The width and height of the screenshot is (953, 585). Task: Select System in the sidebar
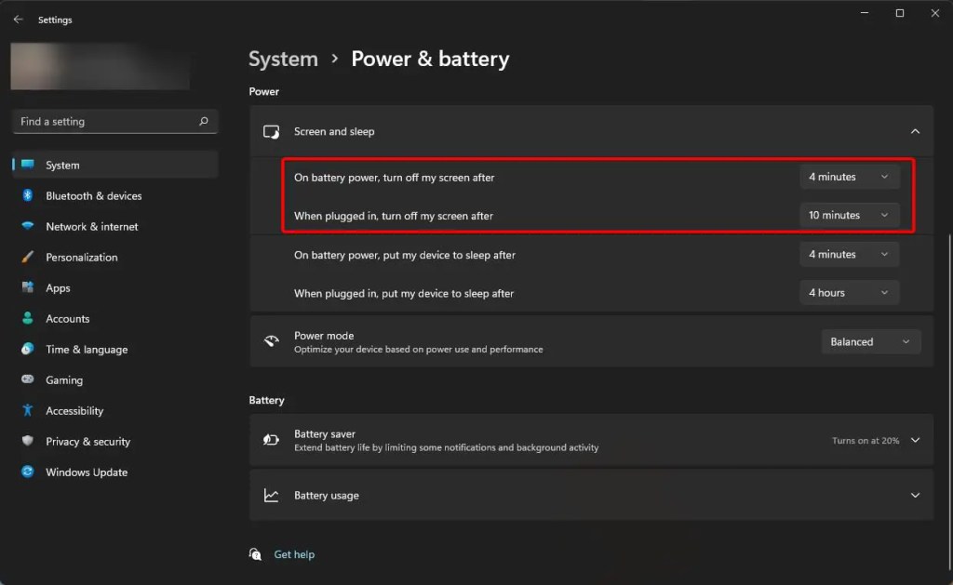point(114,165)
